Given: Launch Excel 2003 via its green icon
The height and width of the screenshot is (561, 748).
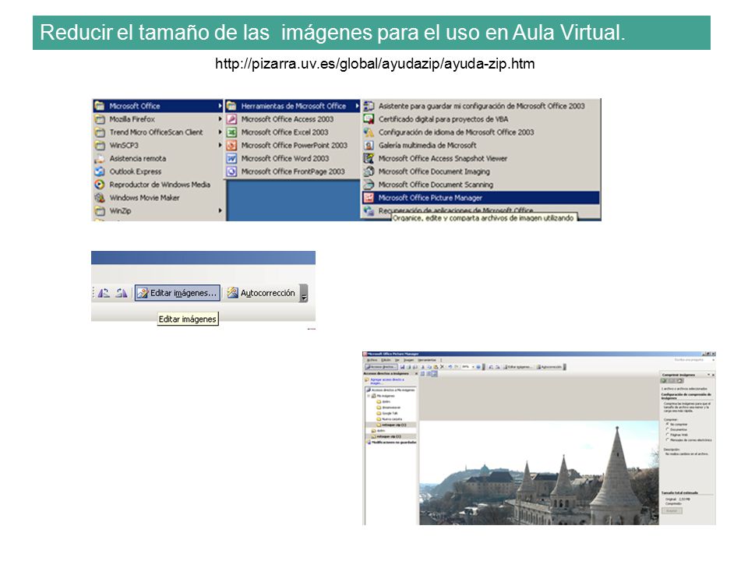Looking at the screenshot, I should (x=231, y=132).
